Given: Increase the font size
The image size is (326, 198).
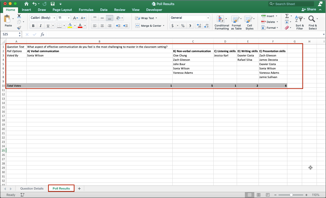Looking at the screenshot, I should coord(76,18).
